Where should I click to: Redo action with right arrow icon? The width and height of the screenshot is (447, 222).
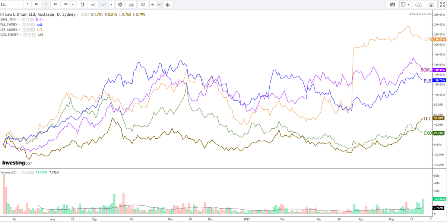click(159, 4)
